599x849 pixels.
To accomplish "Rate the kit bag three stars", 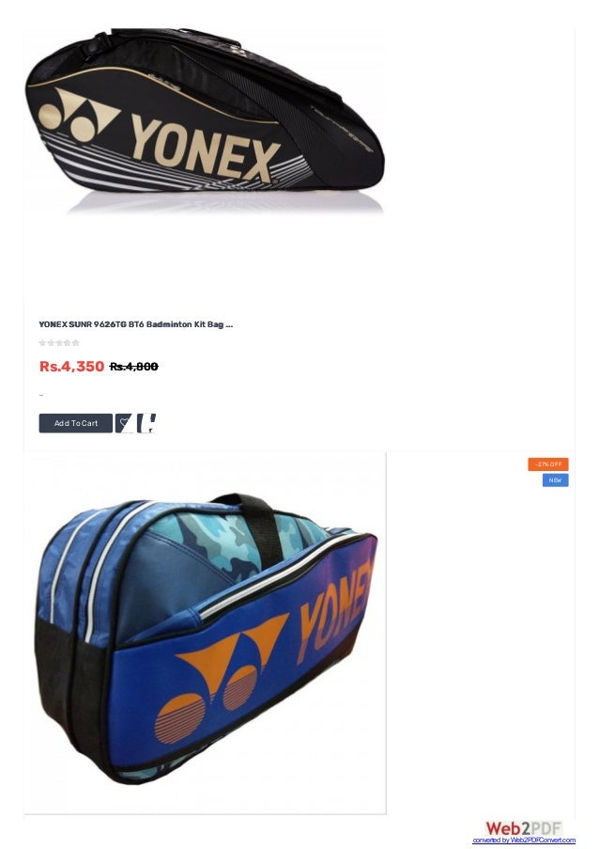I will click(x=59, y=343).
